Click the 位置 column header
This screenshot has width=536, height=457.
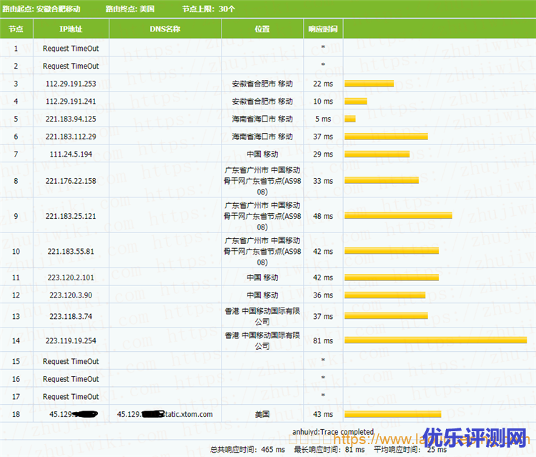pyautogui.click(x=262, y=29)
